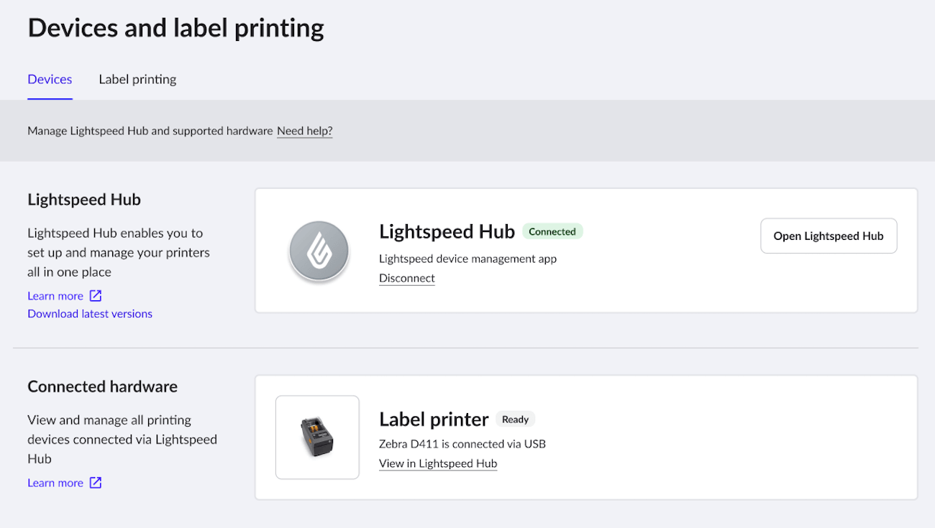Click text Zebra D411 is connected via USB

pyautogui.click(x=462, y=444)
